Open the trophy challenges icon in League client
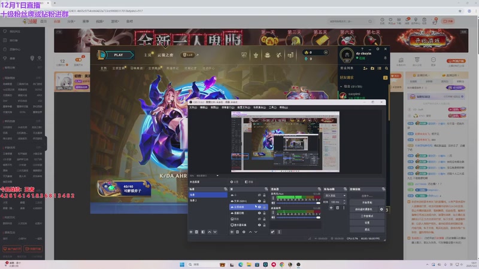This screenshot has height=269, width=479. tap(256, 55)
